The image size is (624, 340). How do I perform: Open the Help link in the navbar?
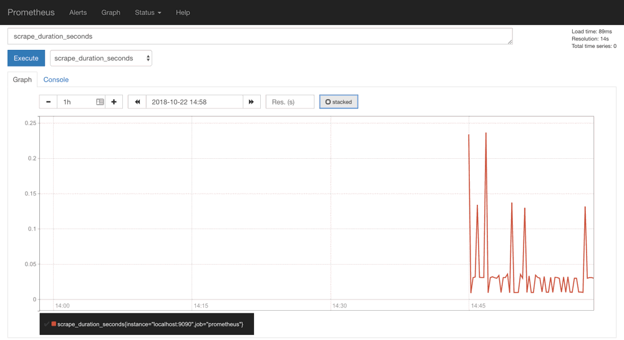[x=183, y=12]
